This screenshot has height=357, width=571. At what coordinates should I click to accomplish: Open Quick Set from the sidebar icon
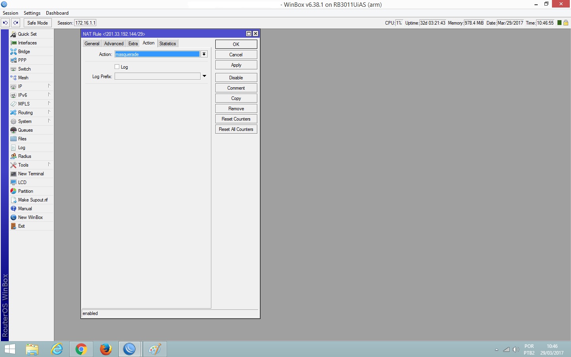(13, 34)
